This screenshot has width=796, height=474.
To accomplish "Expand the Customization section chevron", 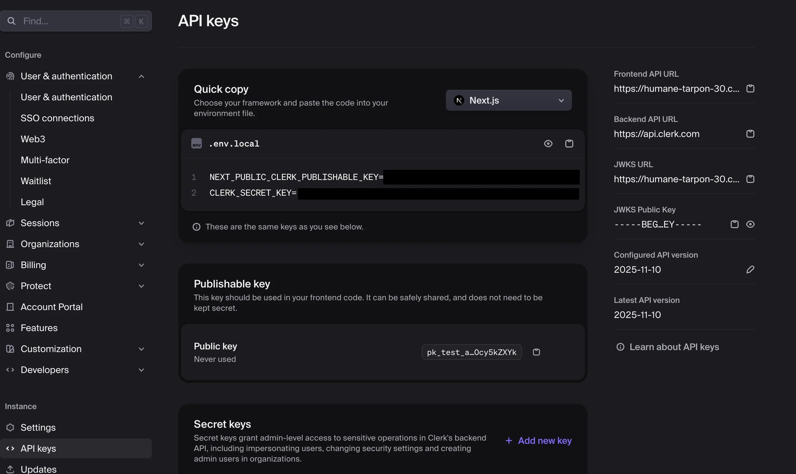I will pyautogui.click(x=141, y=349).
